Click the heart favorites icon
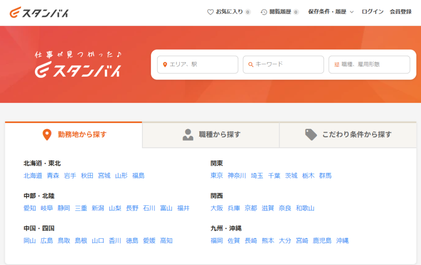This screenshot has width=421, height=265. click(210, 12)
